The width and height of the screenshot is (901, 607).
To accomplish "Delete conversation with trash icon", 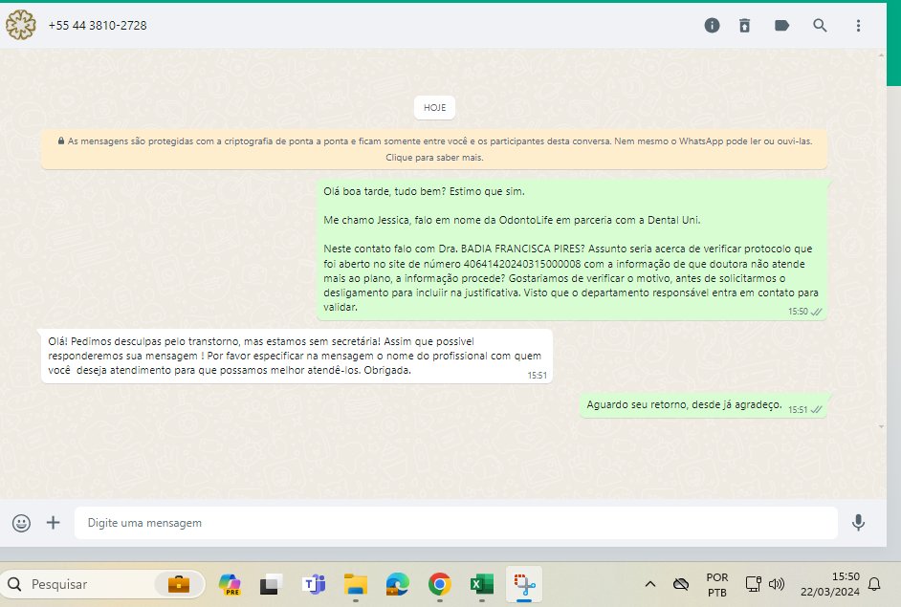I will click(x=745, y=25).
